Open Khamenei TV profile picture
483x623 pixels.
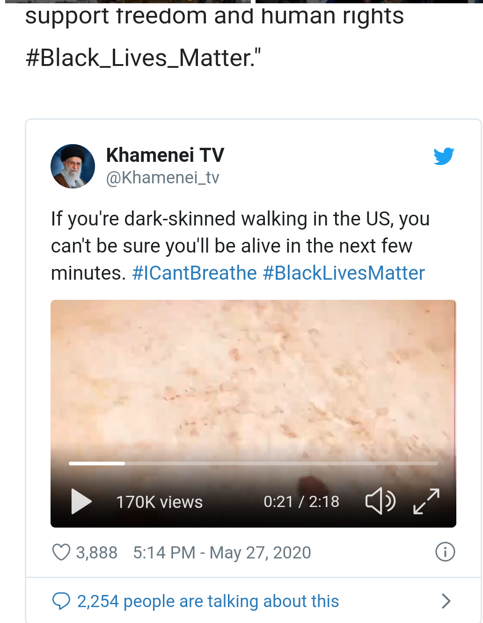[x=73, y=166]
